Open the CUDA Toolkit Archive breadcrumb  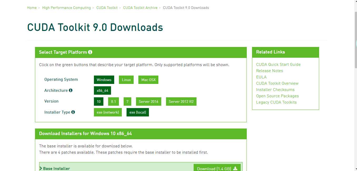[x=140, y=8]
